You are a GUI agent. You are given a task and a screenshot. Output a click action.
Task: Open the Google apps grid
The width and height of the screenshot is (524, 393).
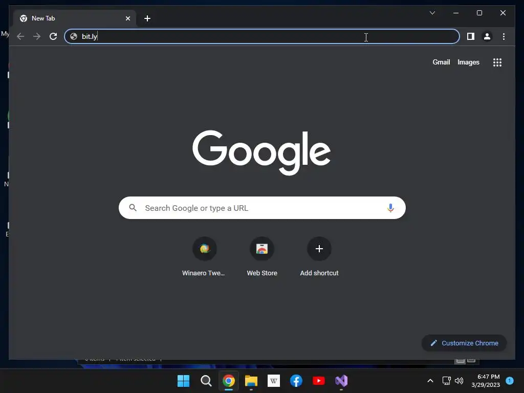(497, 62)
